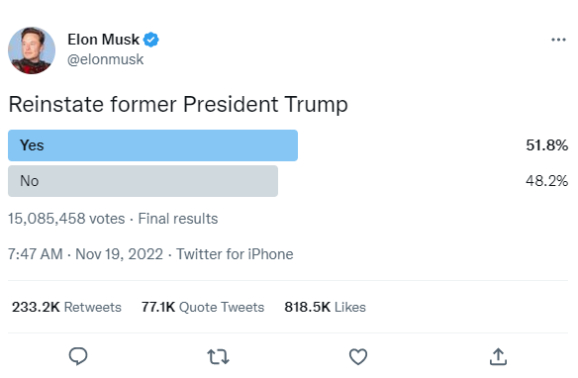Click the Nov 19, 2022 date
Viewport: 578px width, 378px height.
pyautogui.click(x=119, y=254)
